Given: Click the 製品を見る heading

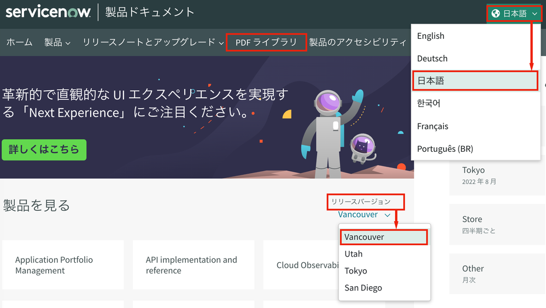Looking at the screenshot, I should pyautogui.click(x=37, y=205).
